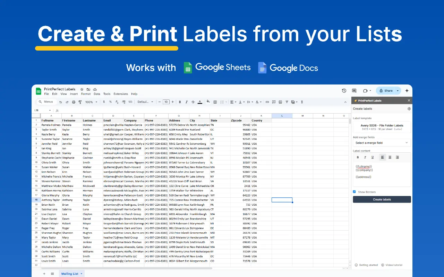The height and width of the screenshot is (277, 444).
Task: Click the insert link toolbar icon
Action: coord(267,102)
